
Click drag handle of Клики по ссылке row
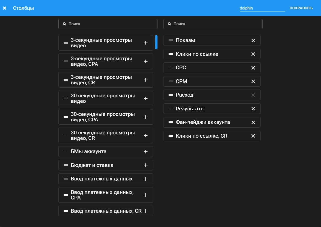(x=171, y=54)
